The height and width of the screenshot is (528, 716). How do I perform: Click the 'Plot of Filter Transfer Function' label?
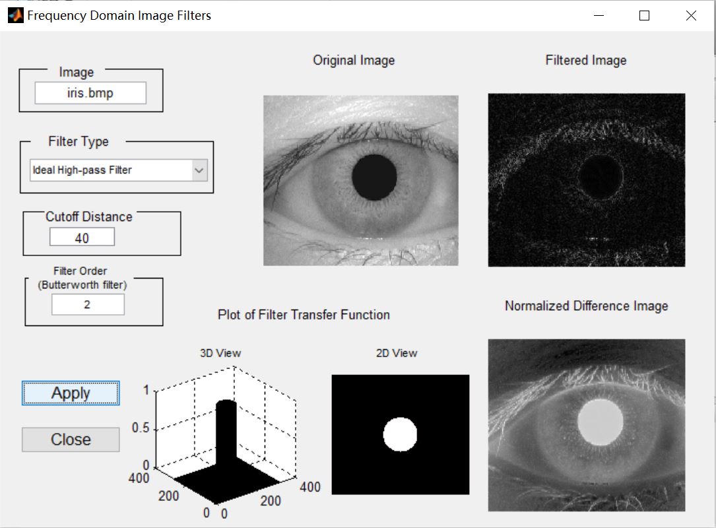pos(304,315)
